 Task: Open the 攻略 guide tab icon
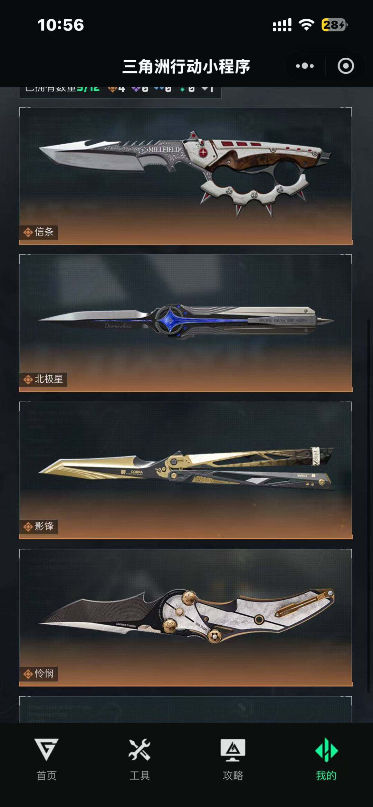click(233, 750)
